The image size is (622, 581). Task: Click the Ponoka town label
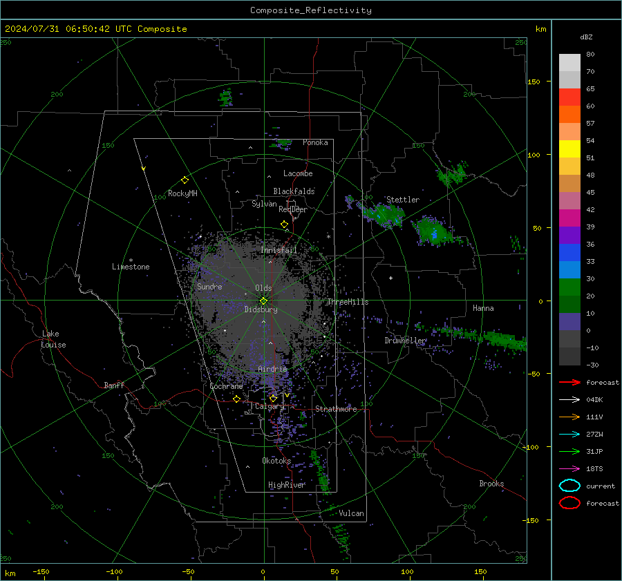pyautogui.click(x=315, y=142)
